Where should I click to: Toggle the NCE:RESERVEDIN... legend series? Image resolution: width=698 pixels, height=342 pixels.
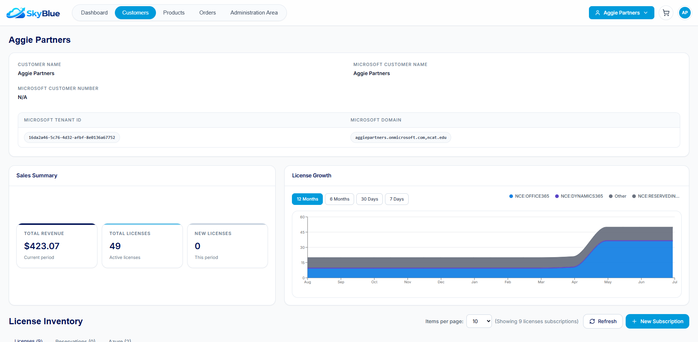click(656, 196)
